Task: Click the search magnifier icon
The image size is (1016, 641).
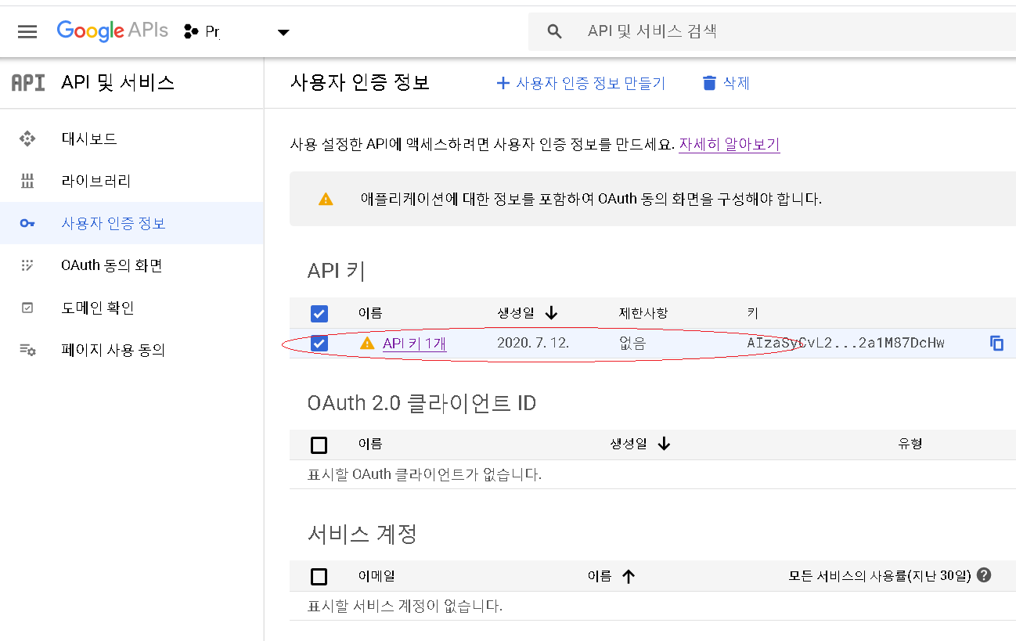Action: 555,31
